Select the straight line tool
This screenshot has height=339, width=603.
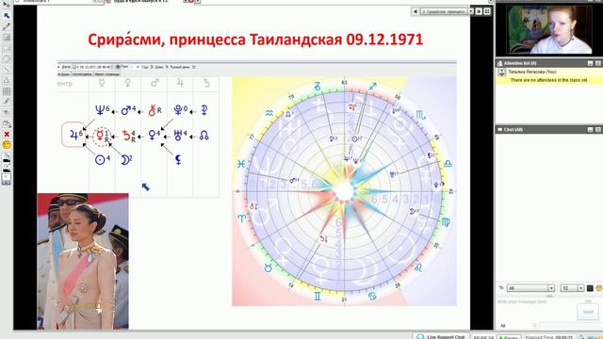pos(7,70)
